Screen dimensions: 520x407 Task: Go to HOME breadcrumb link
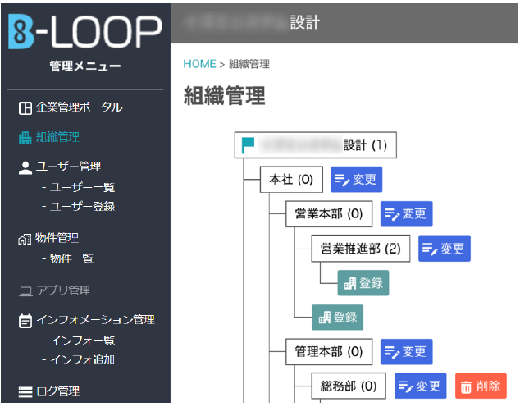click(198, 64)
